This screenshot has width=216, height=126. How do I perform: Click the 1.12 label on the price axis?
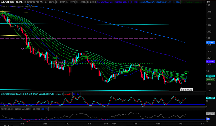tap(208, 6)
